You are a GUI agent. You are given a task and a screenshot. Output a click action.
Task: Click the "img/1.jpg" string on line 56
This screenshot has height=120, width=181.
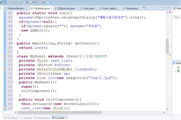click(100, 78)
